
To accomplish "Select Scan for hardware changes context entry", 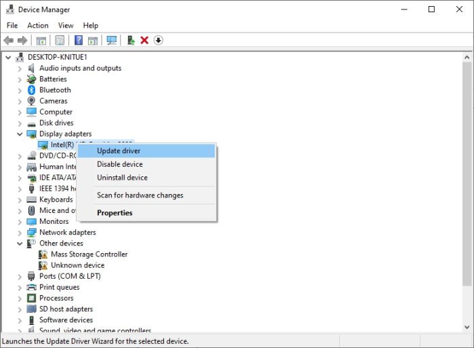I will pos(146,195).
